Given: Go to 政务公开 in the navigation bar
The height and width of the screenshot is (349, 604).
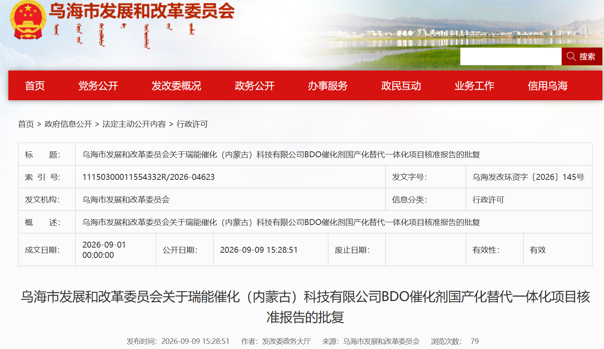Looking at the screenshot, I should 255,86.
